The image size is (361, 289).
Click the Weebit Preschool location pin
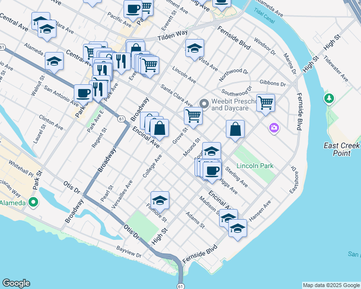coord(204,104)
